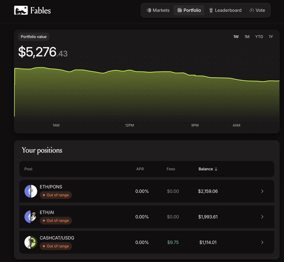
Task: Sort positions by Balance column
Action: coord(208,169)
